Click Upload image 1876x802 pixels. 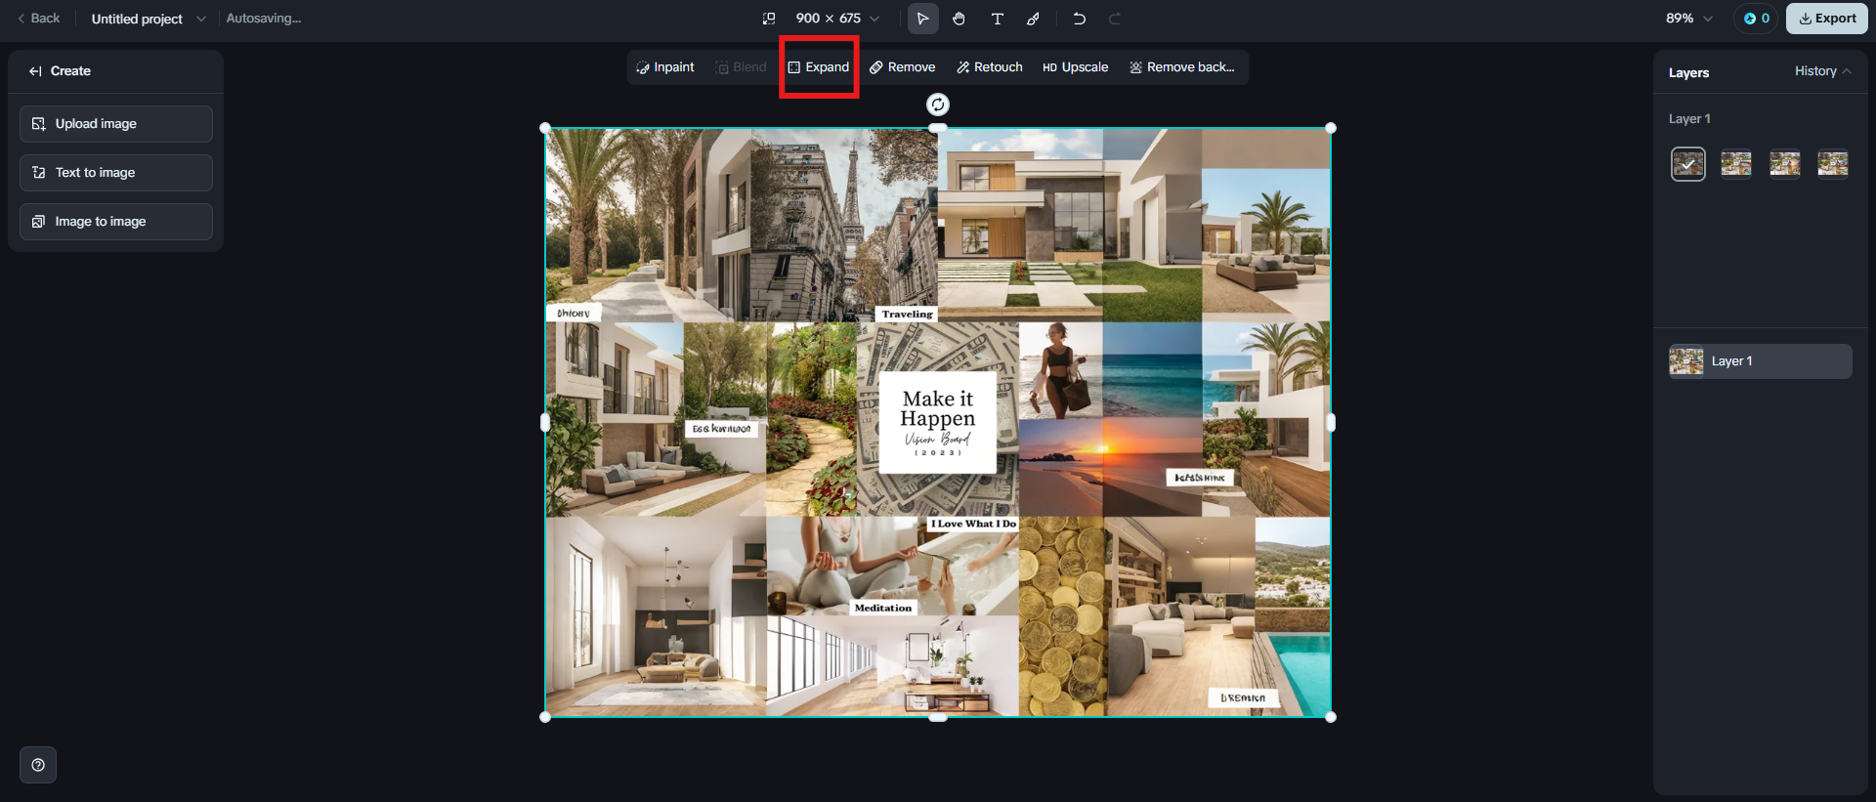click(116, 124)
